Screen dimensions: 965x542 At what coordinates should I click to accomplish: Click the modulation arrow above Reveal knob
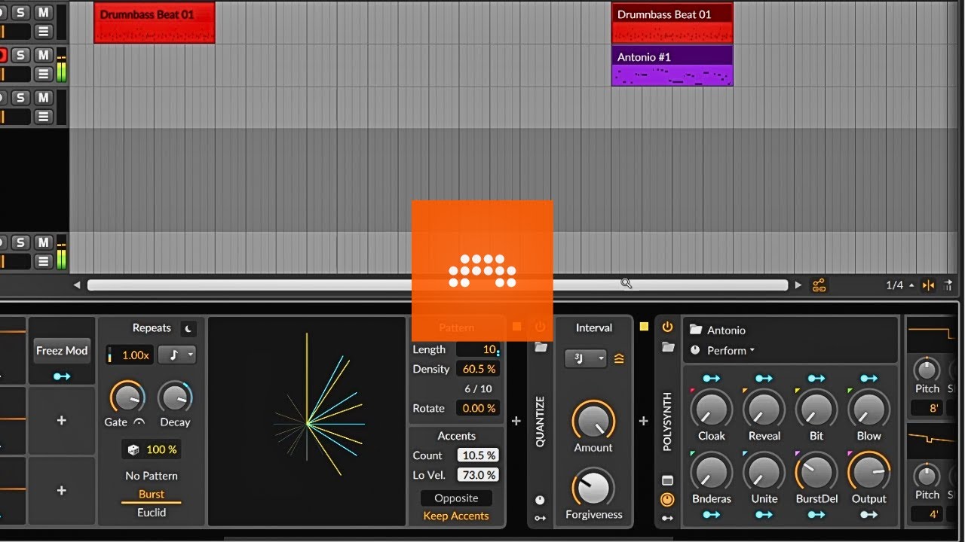pos(764,378)
